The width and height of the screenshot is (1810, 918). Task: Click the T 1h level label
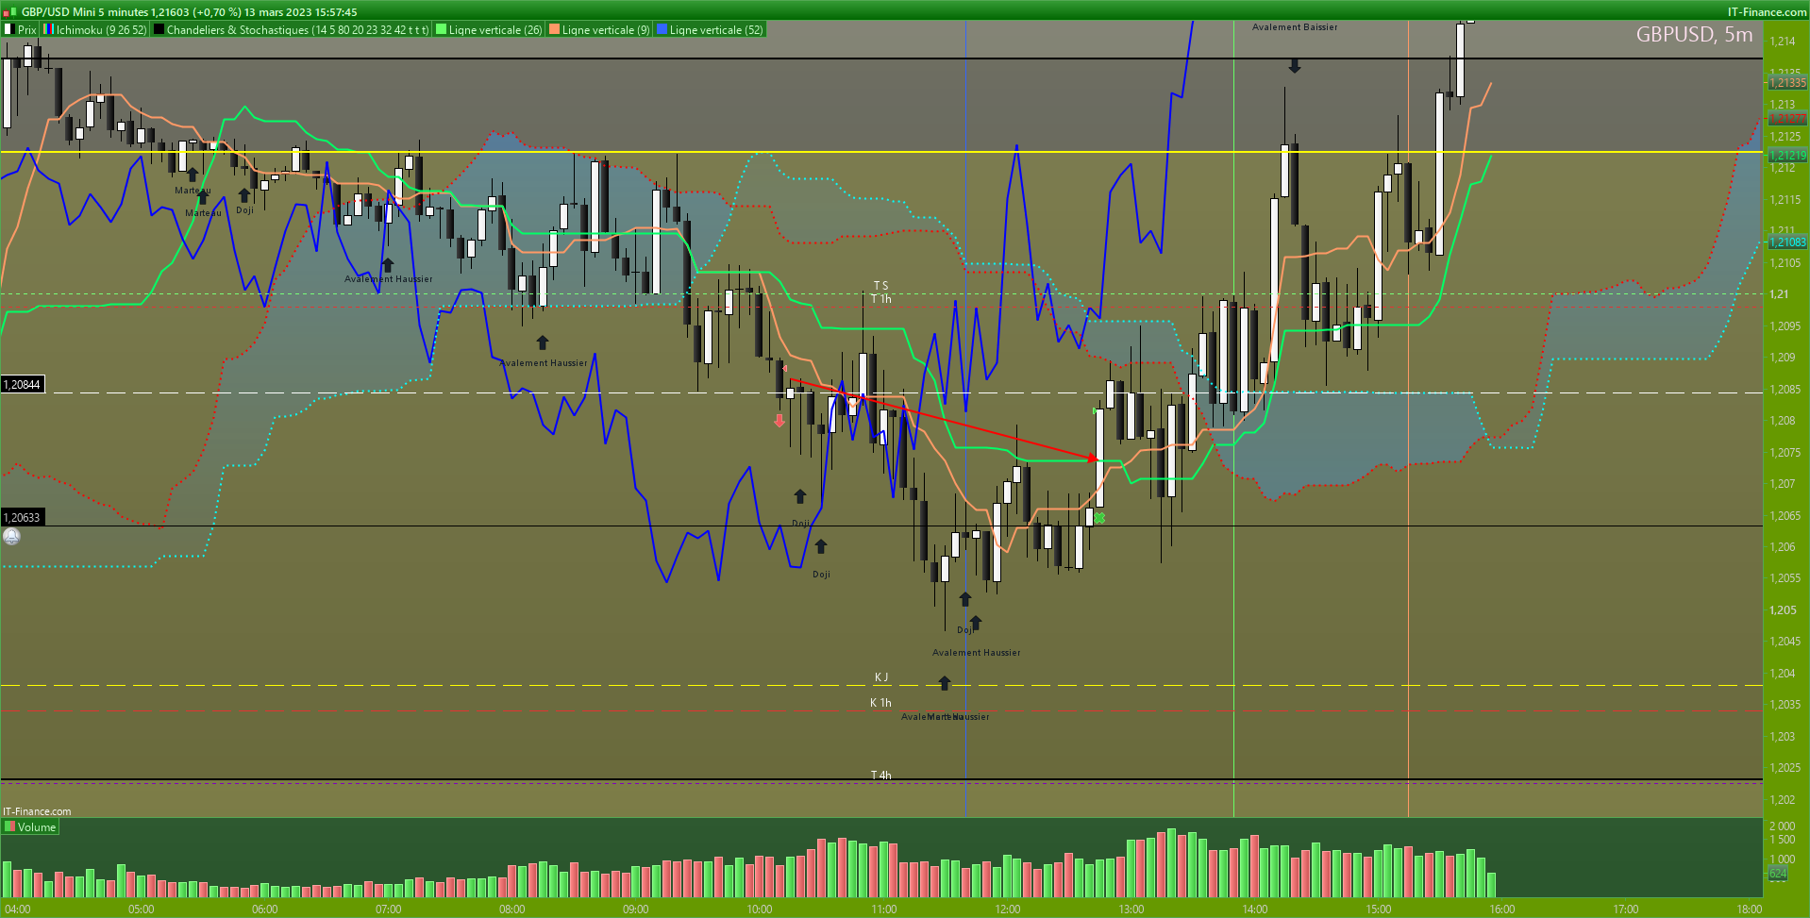point(880,299)
